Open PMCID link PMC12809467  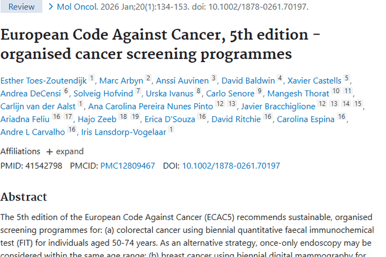(128, 166)
